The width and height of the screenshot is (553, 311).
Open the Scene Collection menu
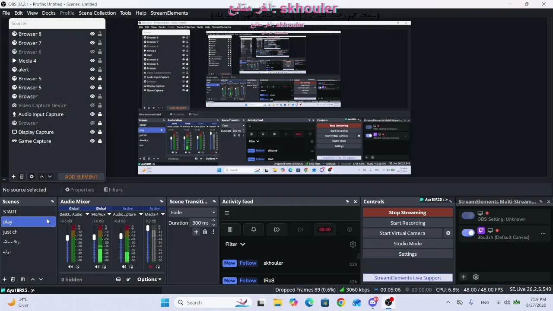pos(97,13)
